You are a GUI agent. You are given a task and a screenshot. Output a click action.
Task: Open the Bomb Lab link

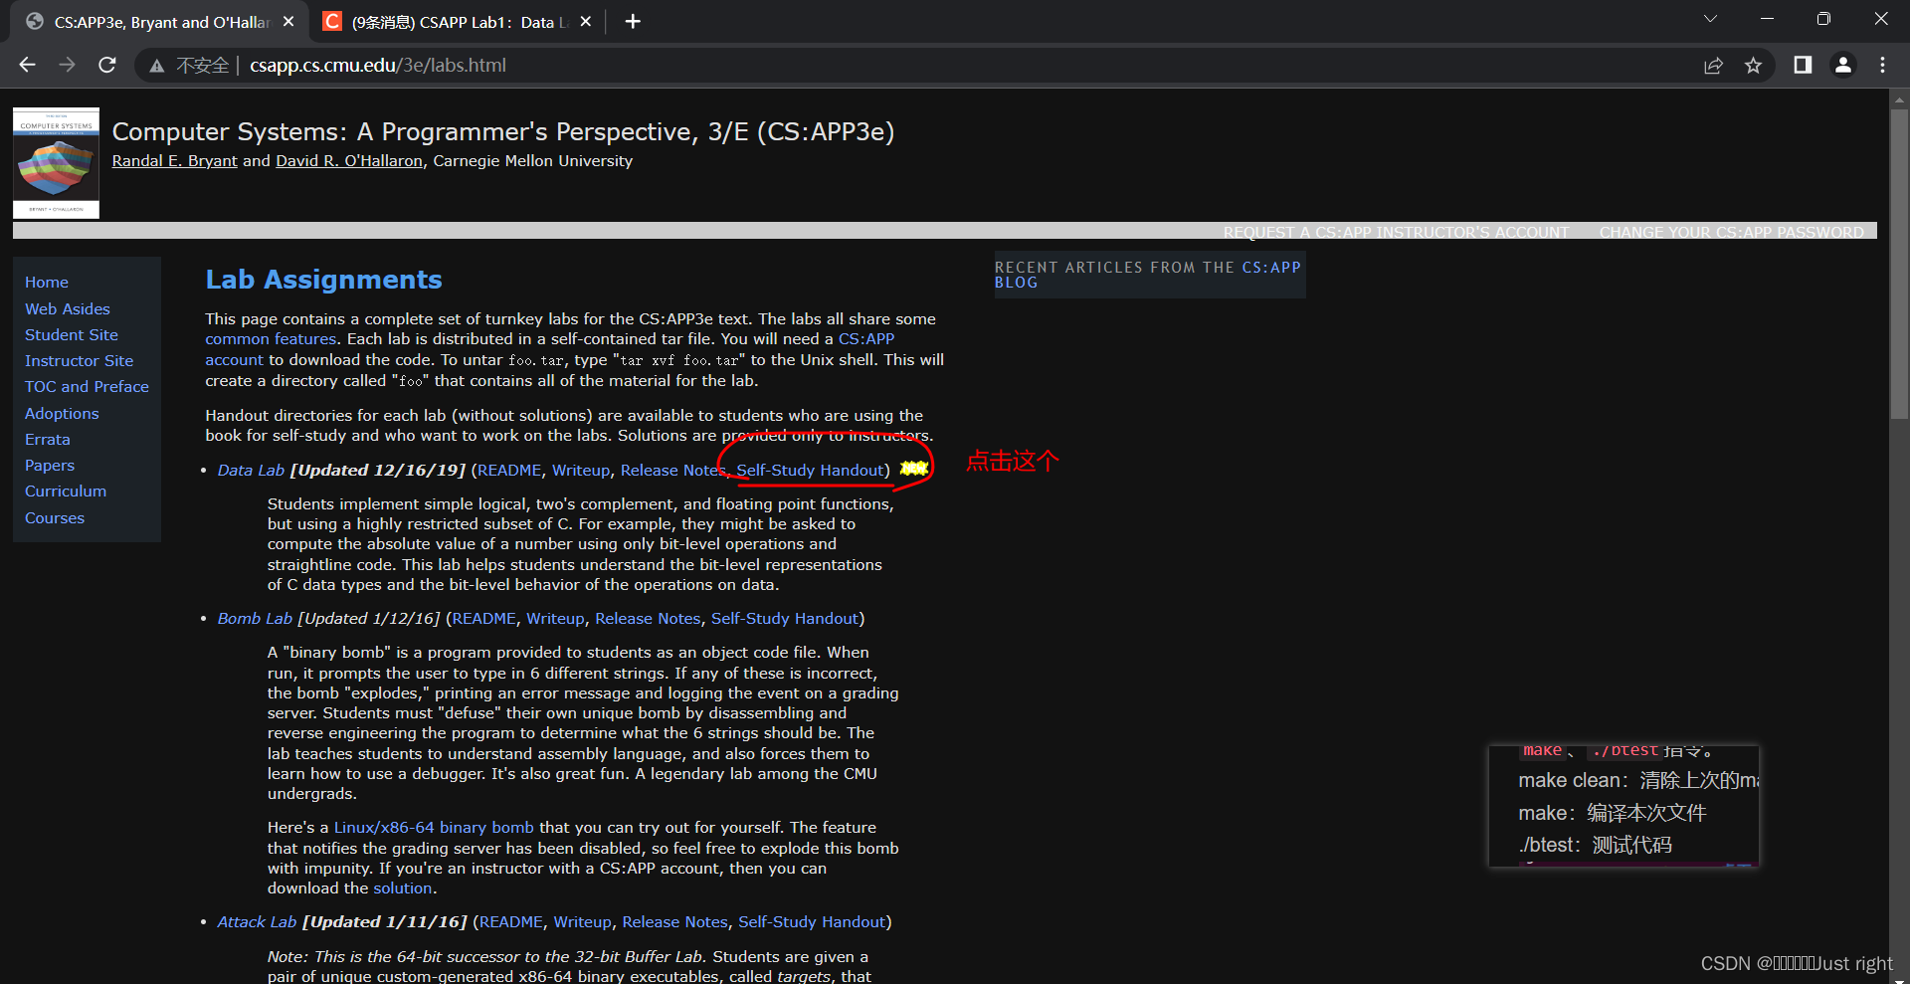pyautogui.click(x=255, y=619)
